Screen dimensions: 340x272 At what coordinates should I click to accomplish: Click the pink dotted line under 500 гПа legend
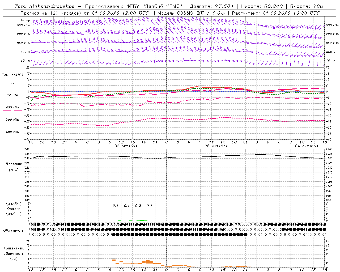12,135
